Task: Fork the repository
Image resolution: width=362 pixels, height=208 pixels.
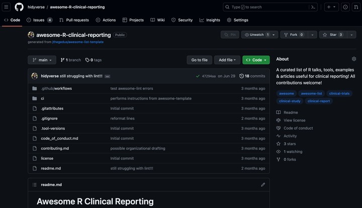Action: pyautogui.click(x=294, y=35)
